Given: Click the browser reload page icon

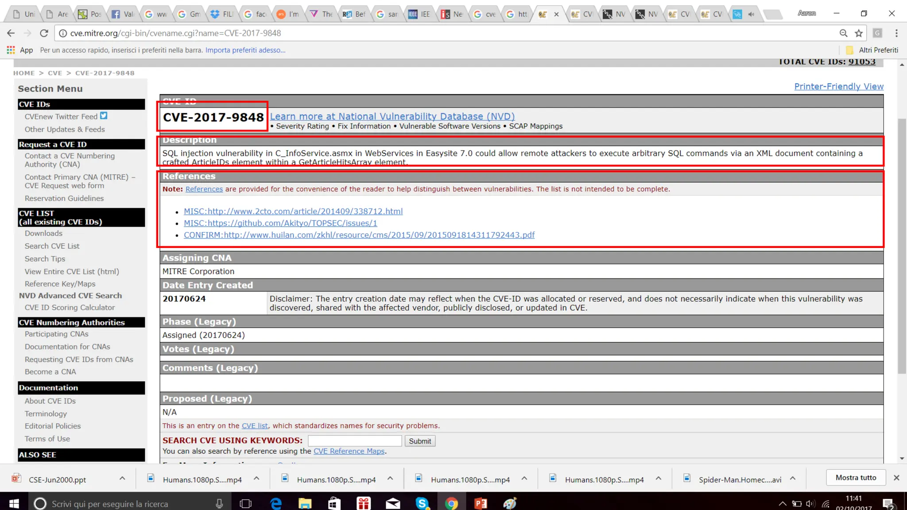Looking at the screenshot, I should point(43,33).
